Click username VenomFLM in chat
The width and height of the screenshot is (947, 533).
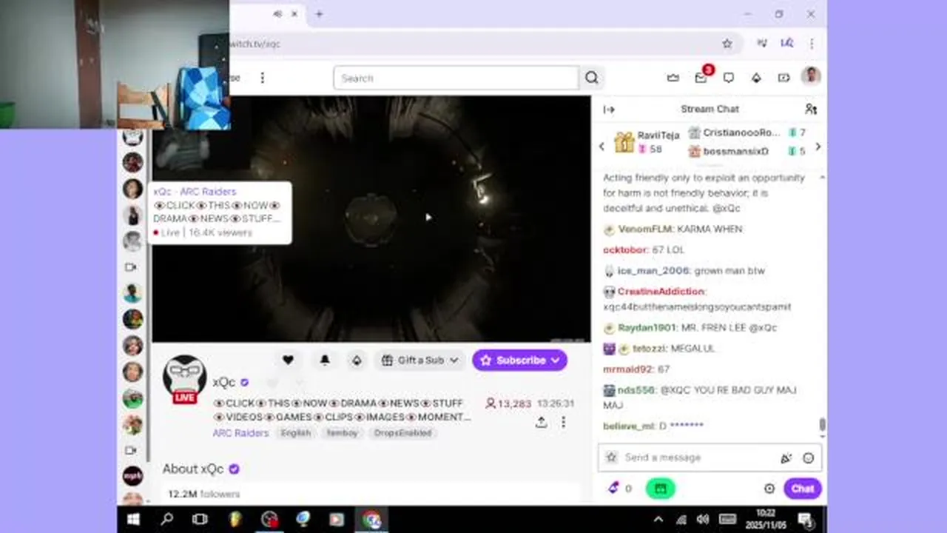tap(644, 229)
